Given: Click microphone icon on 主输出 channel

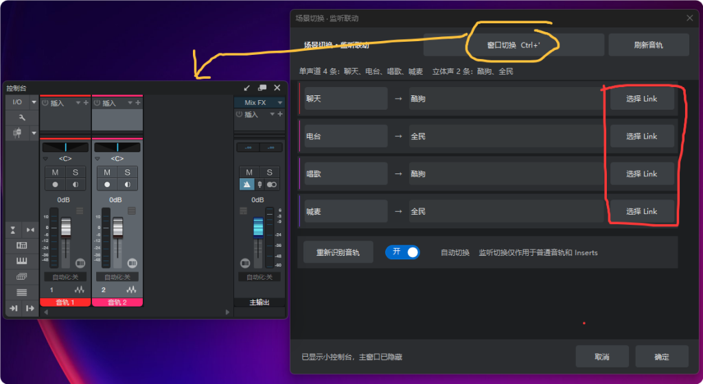Looking at the screenshot, I should pyautogui.click(x=260, y=184).
